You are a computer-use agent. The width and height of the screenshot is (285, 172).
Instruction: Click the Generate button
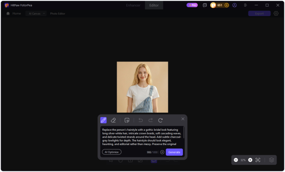pos(174,152)
